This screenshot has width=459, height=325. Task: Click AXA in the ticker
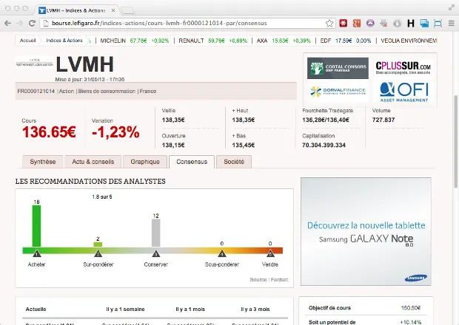tap(262, 41)
